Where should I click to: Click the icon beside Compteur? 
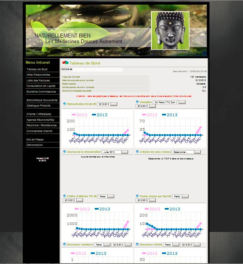point(137,102)
